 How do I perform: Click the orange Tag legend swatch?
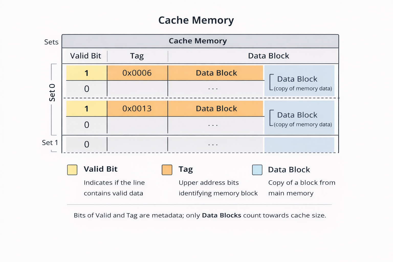167,170
